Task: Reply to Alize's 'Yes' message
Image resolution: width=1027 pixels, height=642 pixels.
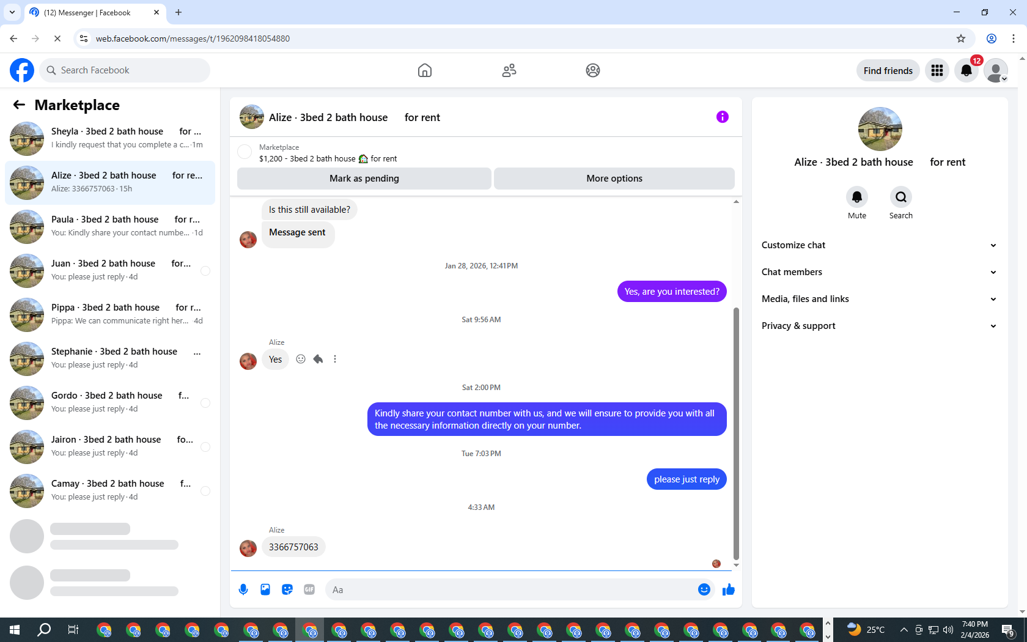Action: (x=318, y=359)
